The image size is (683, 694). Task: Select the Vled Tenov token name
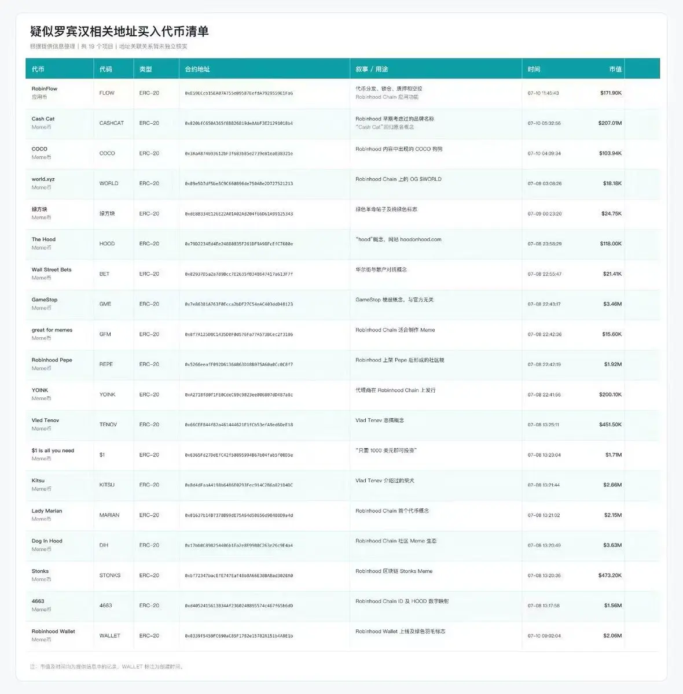tap(45, 420)
